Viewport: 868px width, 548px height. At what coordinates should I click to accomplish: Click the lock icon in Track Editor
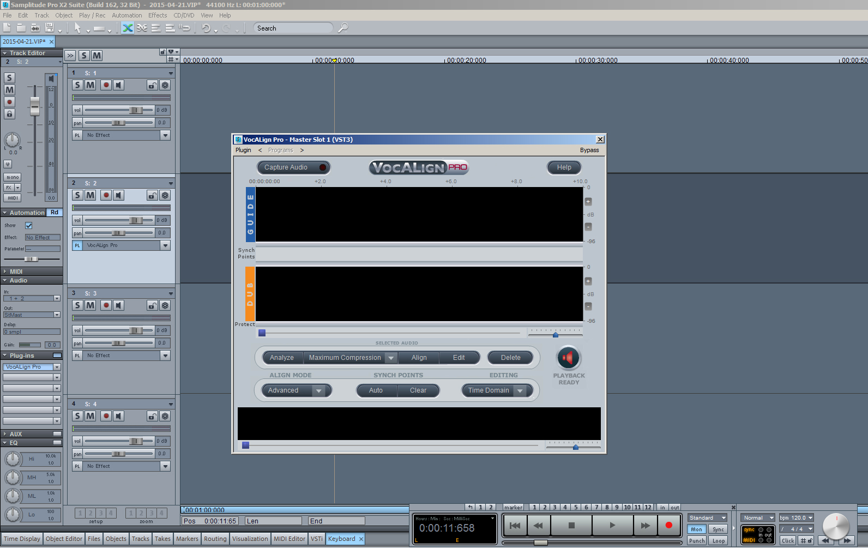[9, 114]
